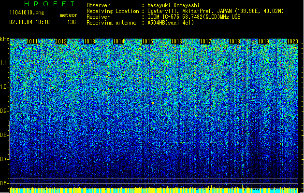Viewport: 304px width, 193px height.
Task: Click the HROFFT title text
Action: (49, 4)
